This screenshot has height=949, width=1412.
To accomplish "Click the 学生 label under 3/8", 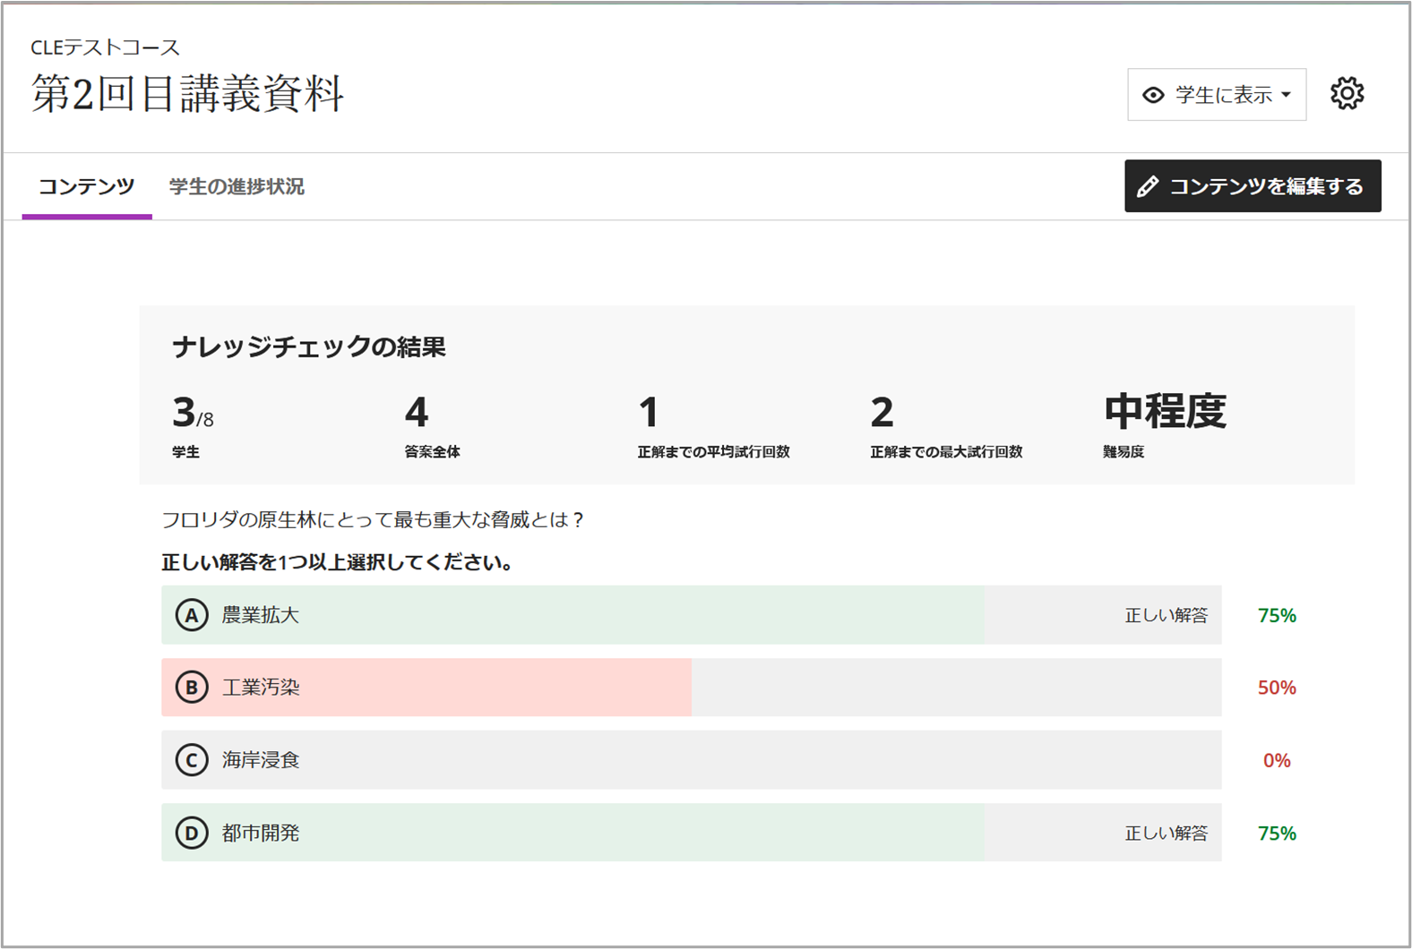I will coord(185,452).
